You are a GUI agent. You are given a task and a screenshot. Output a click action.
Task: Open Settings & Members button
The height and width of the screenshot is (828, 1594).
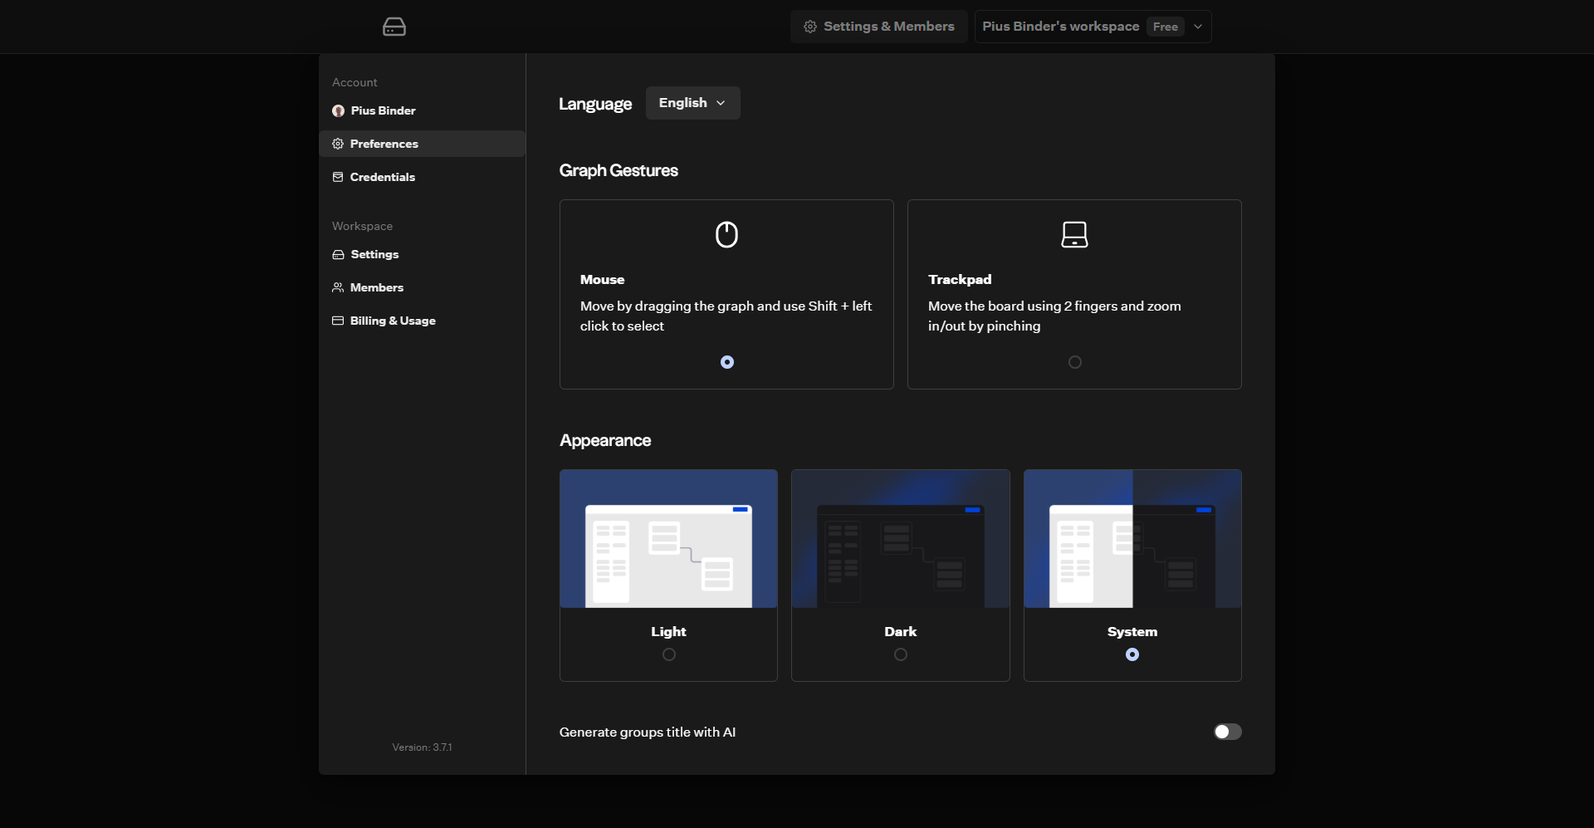(879, 27)
